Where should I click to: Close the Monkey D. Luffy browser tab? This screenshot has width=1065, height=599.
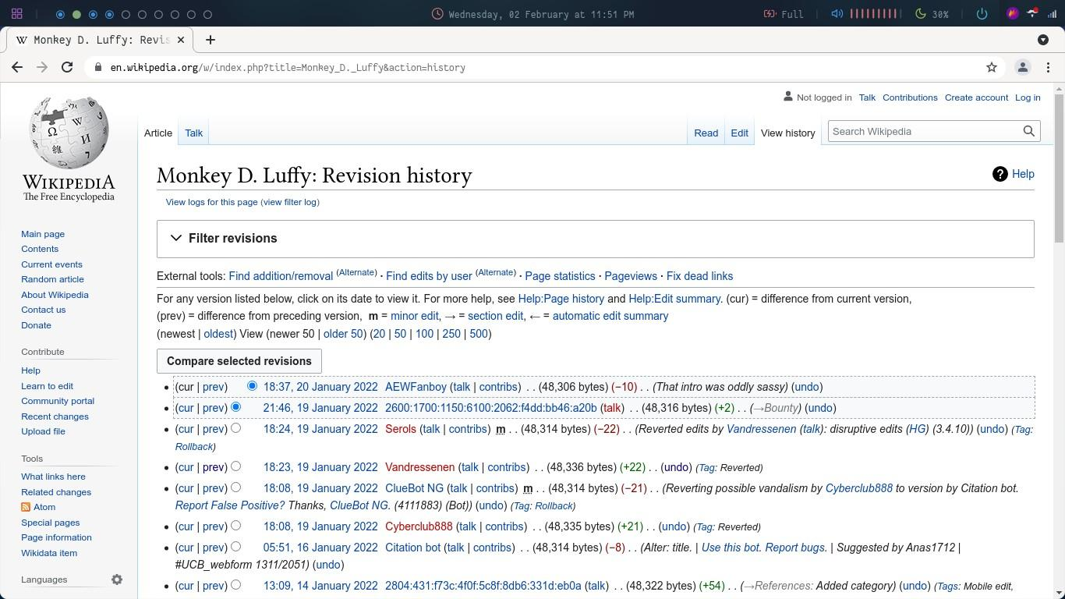tap(182, 40)
